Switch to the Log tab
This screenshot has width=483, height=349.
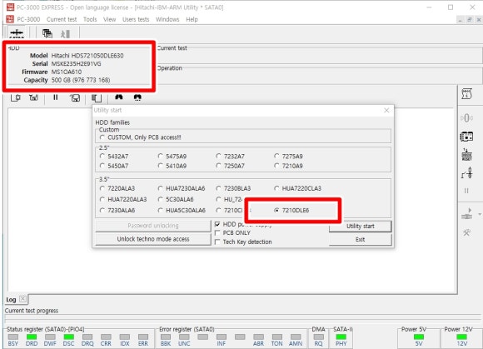[x=11, y=299]
